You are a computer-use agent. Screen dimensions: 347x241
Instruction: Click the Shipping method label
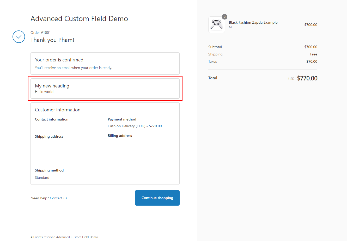click(49, 170)
